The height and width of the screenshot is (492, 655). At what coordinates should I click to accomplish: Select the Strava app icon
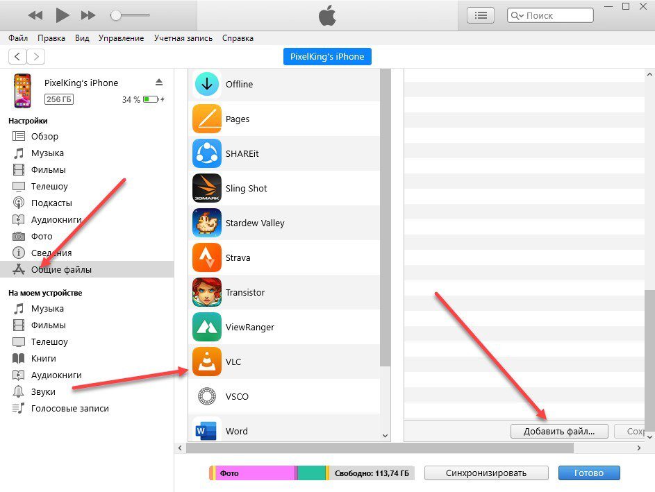click(x=207, y=257)
